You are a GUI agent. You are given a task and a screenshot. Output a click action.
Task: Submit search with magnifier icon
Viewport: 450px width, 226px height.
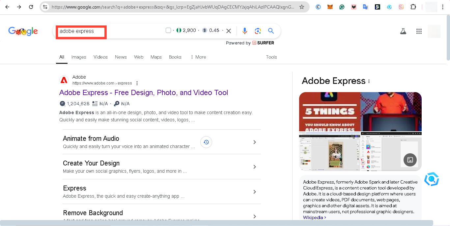(271, 31)
